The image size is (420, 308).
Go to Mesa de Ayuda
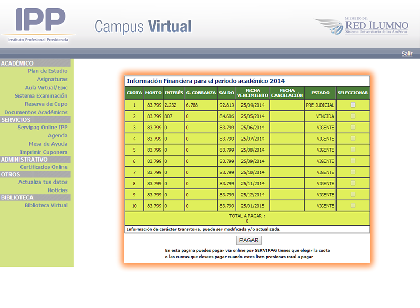click(48, 144)
